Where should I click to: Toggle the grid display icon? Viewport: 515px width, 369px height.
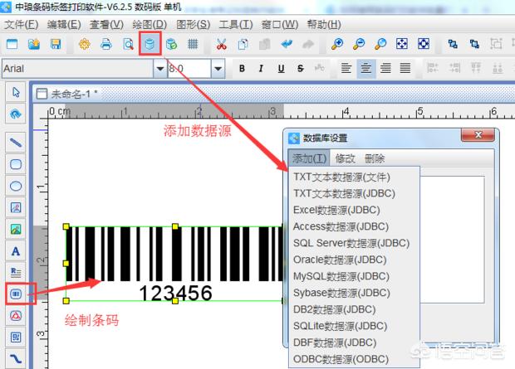click(x=193, y=44)
